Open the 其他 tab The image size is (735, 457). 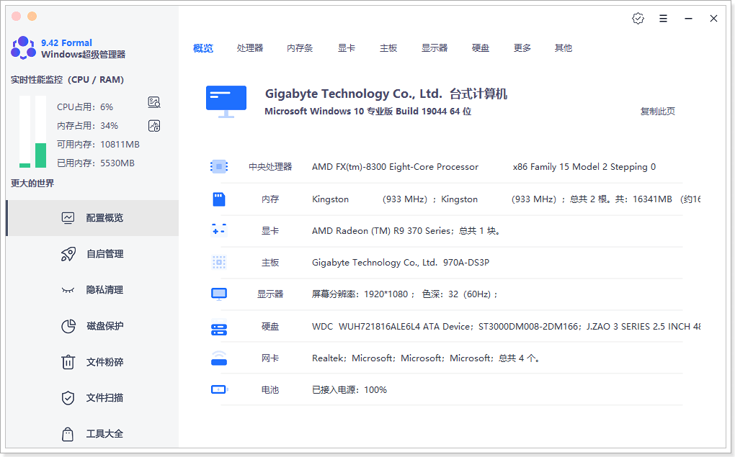pyautogui.click(x=563, y=47)
